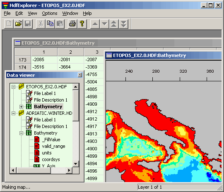Click the single up arrow layer button

[x=95, y=24]
